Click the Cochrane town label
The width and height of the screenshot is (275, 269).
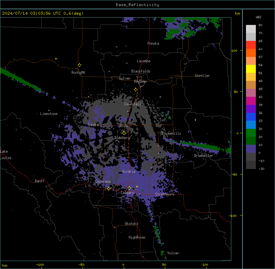coord(103,181)
